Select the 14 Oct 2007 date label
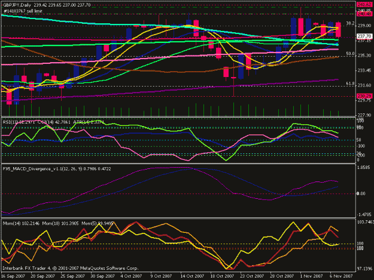This screenshot has height=280, width=374. click(x=192, y=276)
